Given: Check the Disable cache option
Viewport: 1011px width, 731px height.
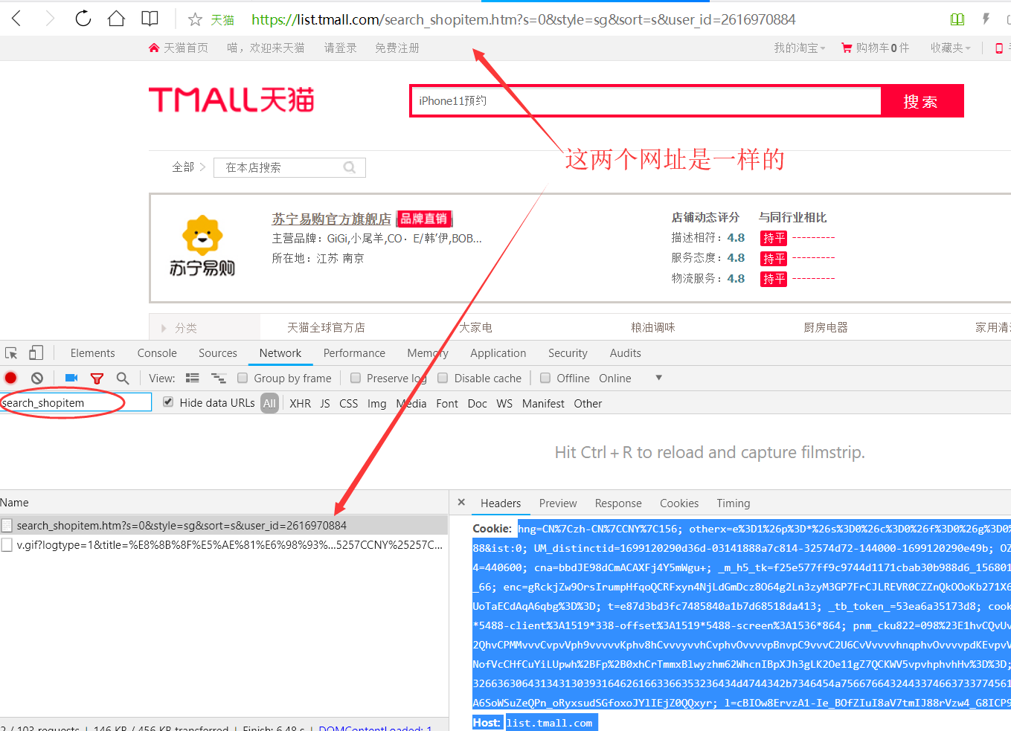Looking at the screenshot, I should click(443, 378).
